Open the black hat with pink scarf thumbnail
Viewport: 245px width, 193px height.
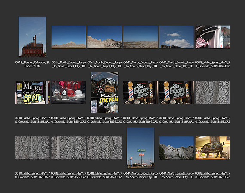[x=213, y=37]
